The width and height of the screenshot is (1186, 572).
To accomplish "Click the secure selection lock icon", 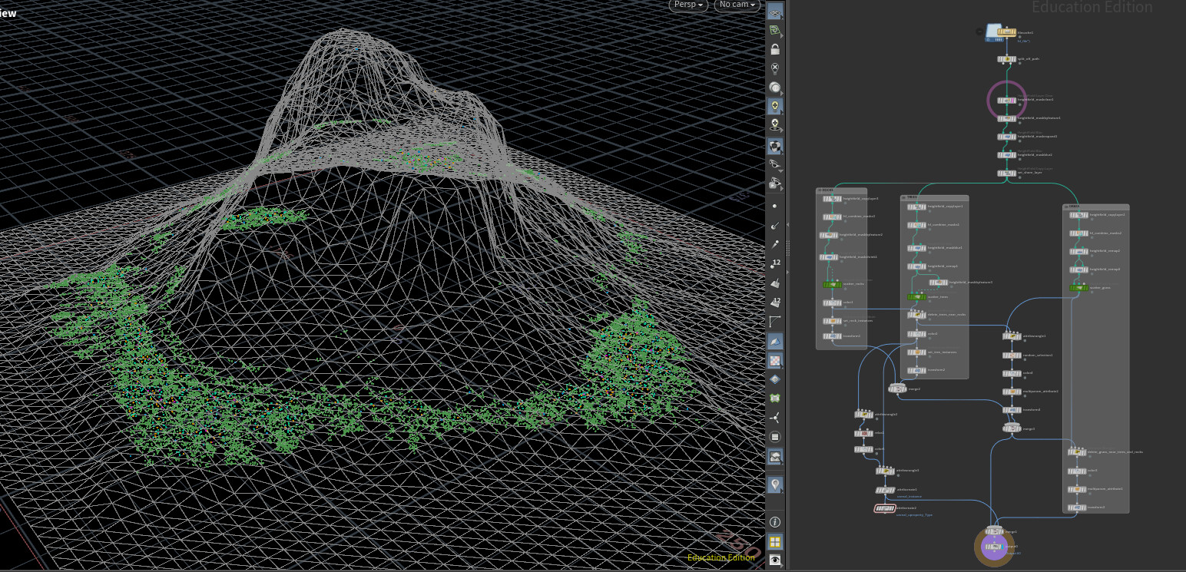I will [x=775, y=48].
